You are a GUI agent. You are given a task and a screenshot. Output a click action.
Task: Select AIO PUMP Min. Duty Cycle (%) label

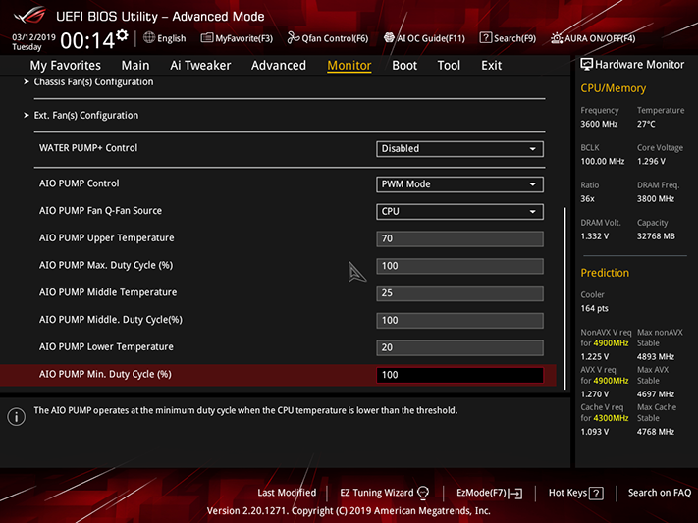[105, 374]
